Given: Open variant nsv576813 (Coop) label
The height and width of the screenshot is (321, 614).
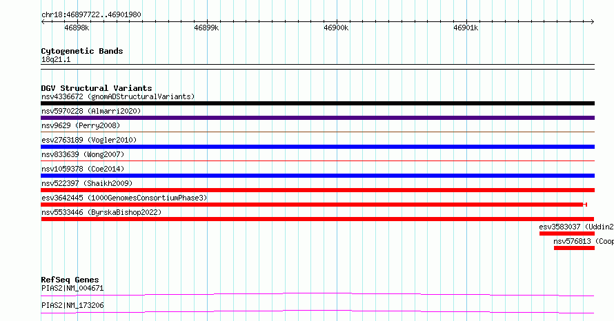Looking at the screenshot, I should pos(584,241).
